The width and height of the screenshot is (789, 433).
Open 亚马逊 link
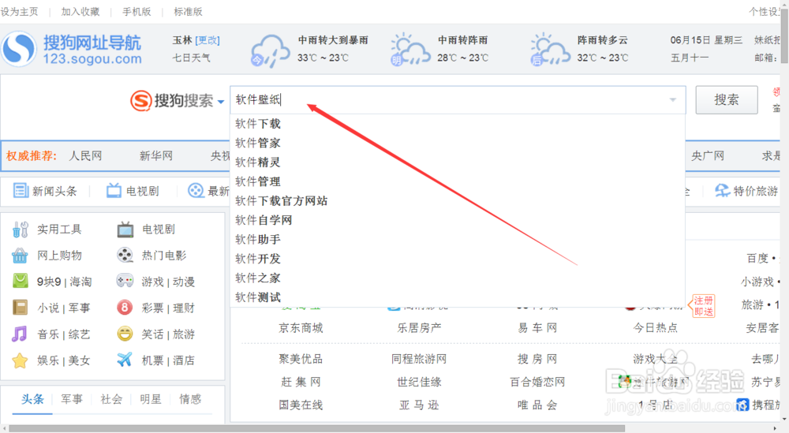coord(419,405)
